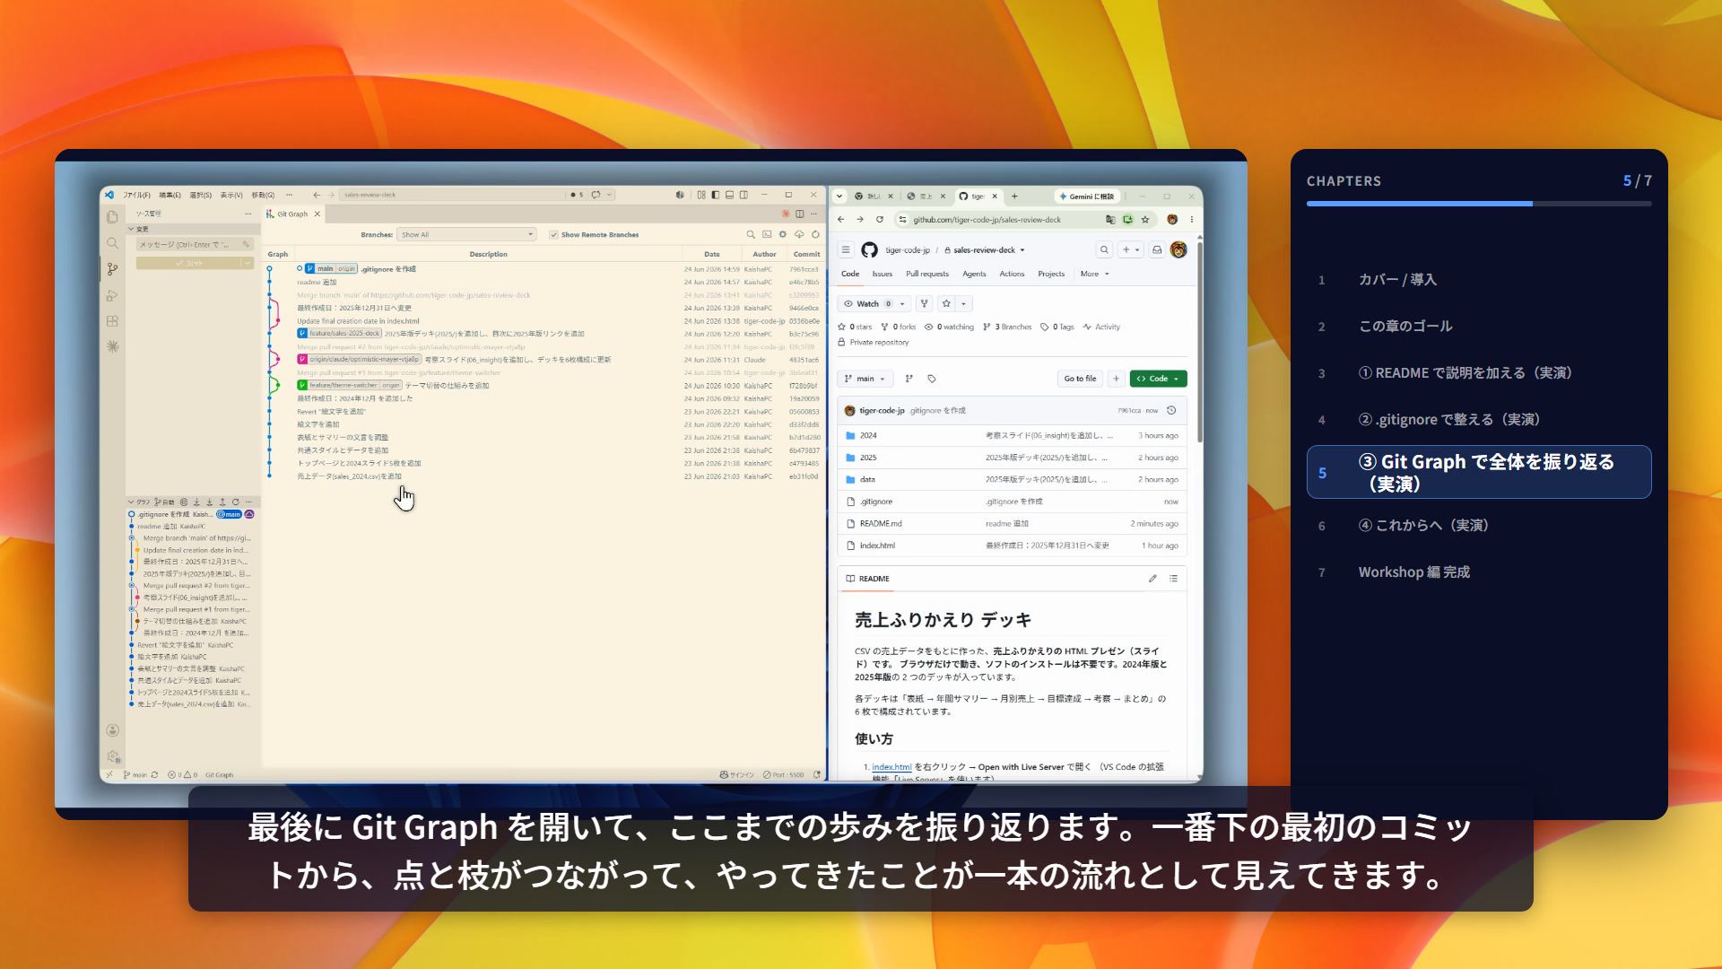
Task: Open the index.html file link
Action: [876, 546]
